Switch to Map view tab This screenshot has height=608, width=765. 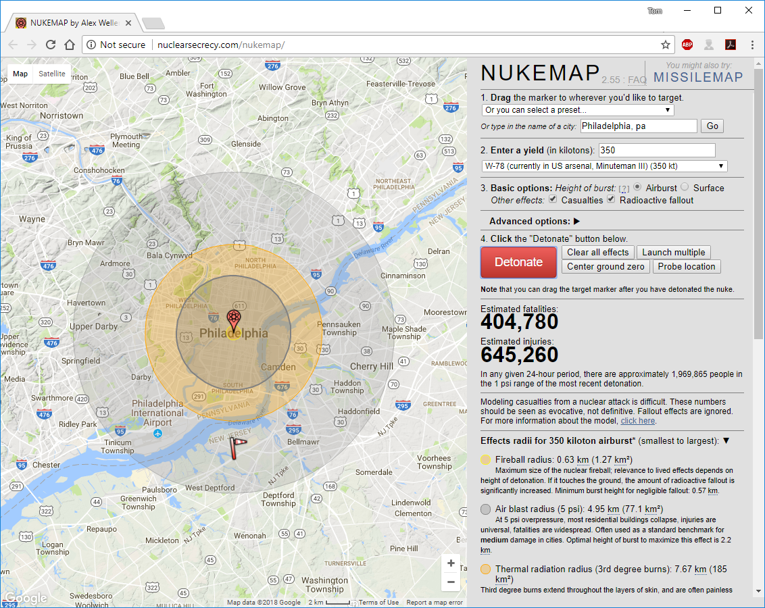20,74
